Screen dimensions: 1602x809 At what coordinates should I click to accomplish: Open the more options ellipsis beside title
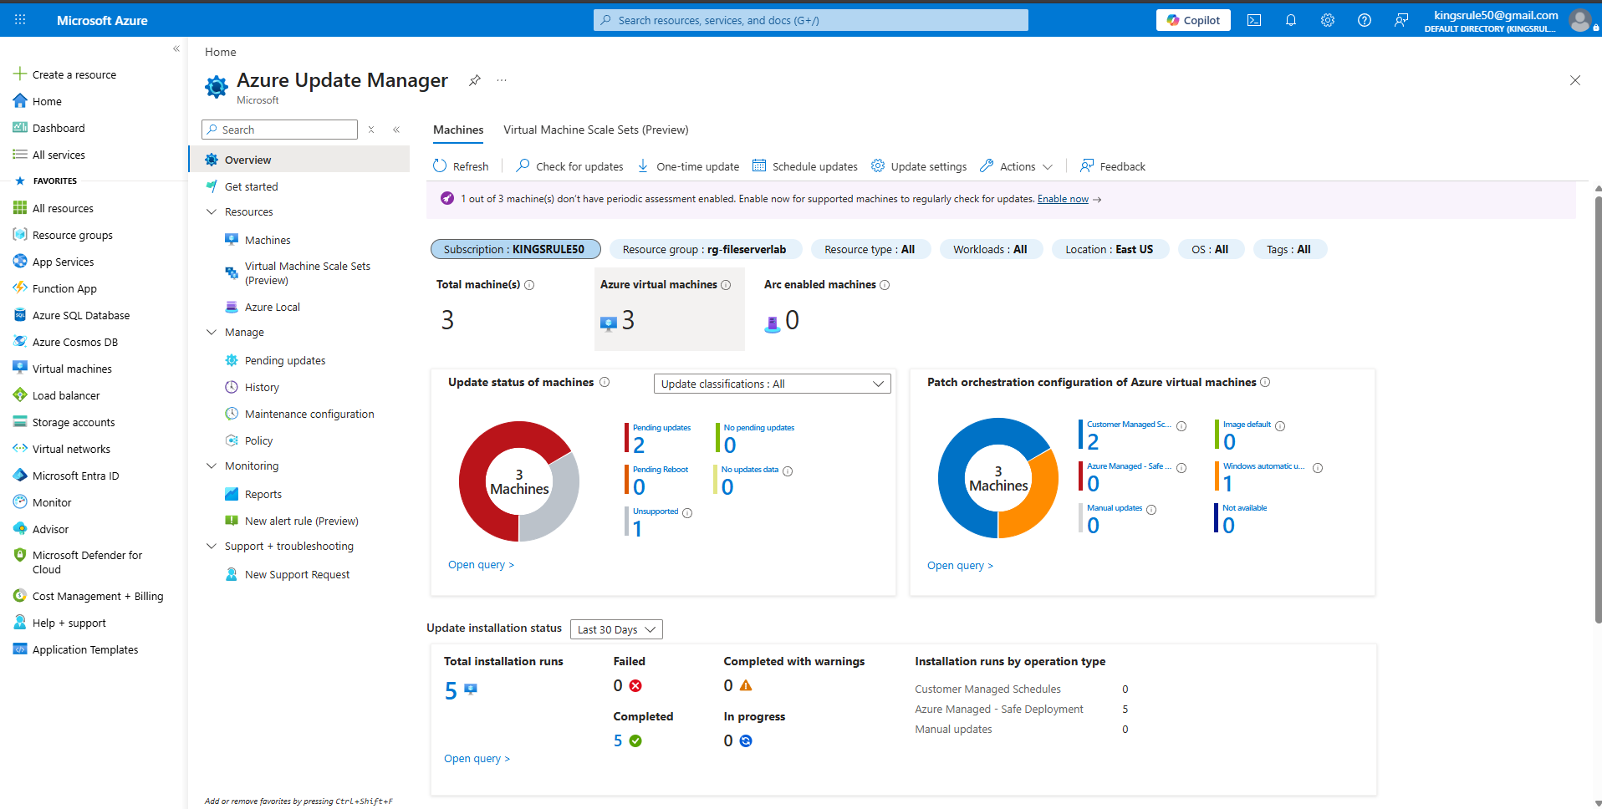(502, 80)
